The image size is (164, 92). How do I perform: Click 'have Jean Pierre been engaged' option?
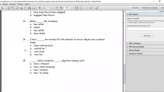click(49, 12)
